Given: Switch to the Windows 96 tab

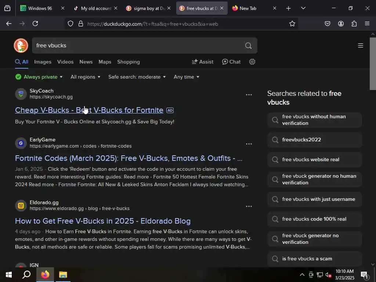Looking at the screenshot, I should tap(40, 8).
